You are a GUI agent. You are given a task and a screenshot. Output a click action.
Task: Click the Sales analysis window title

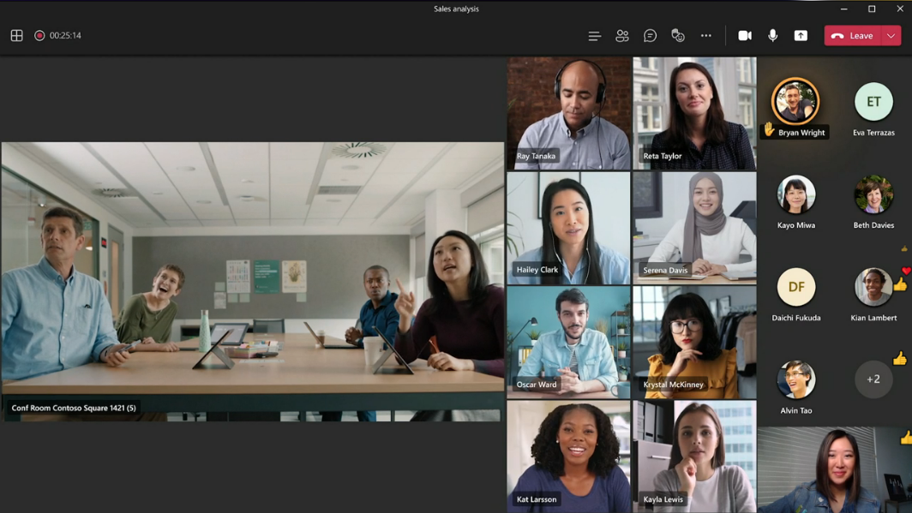click(456, 9)
